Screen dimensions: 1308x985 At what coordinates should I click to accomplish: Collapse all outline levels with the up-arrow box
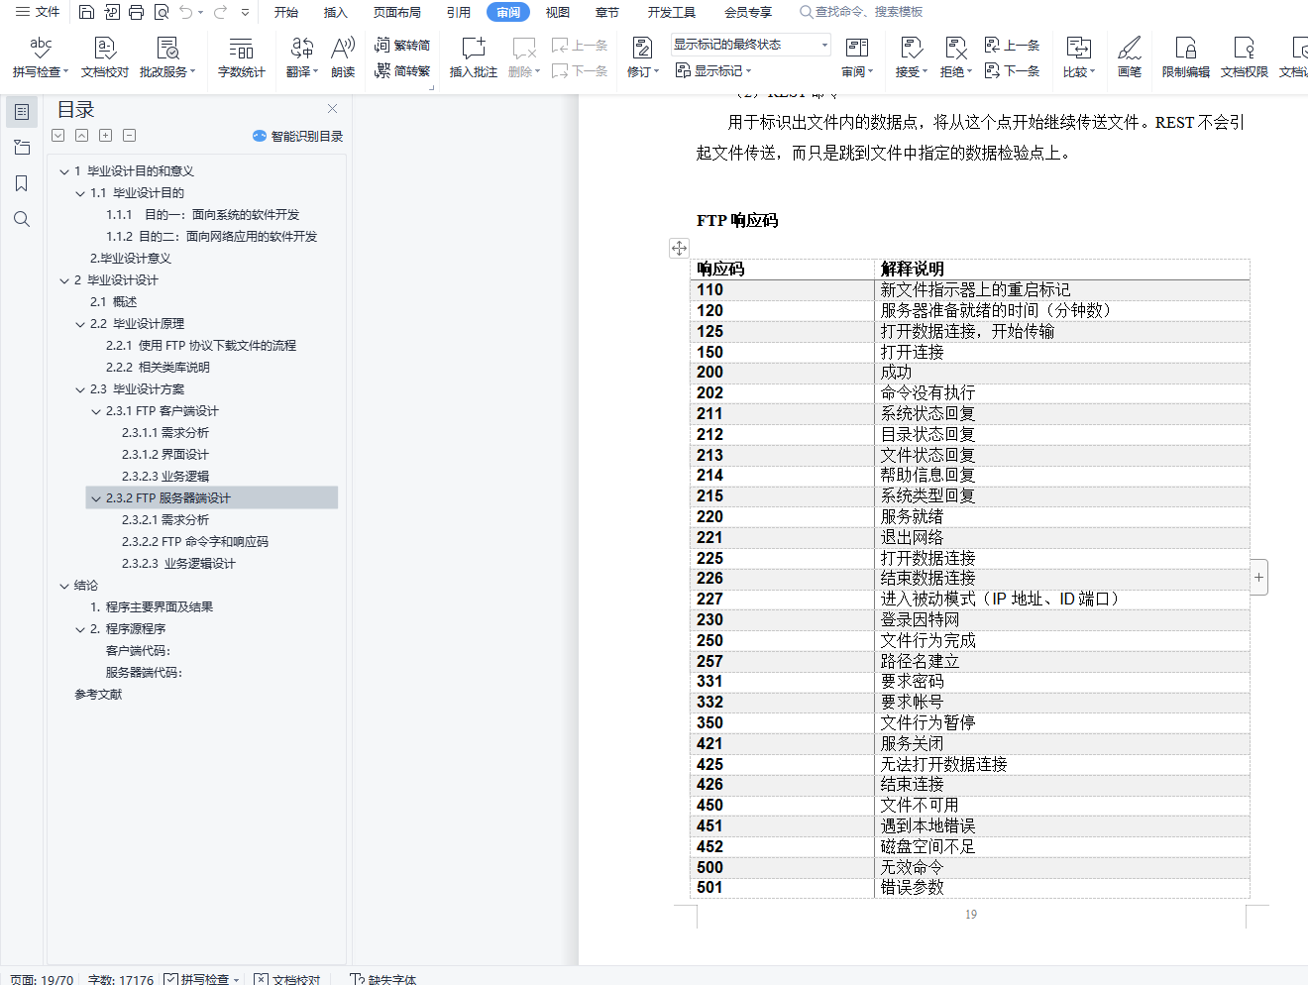coord(82,135)
